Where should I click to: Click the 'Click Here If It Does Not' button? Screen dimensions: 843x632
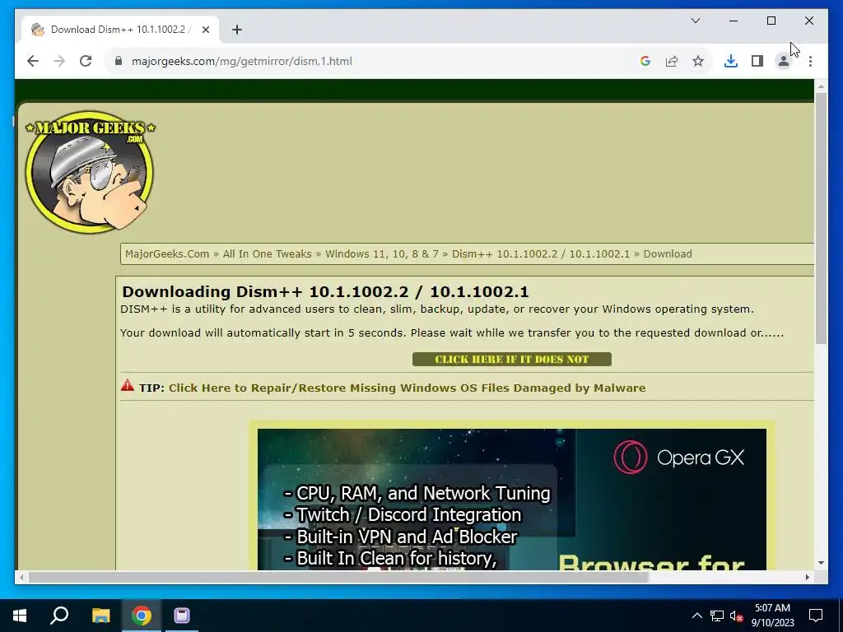point(512,359)
